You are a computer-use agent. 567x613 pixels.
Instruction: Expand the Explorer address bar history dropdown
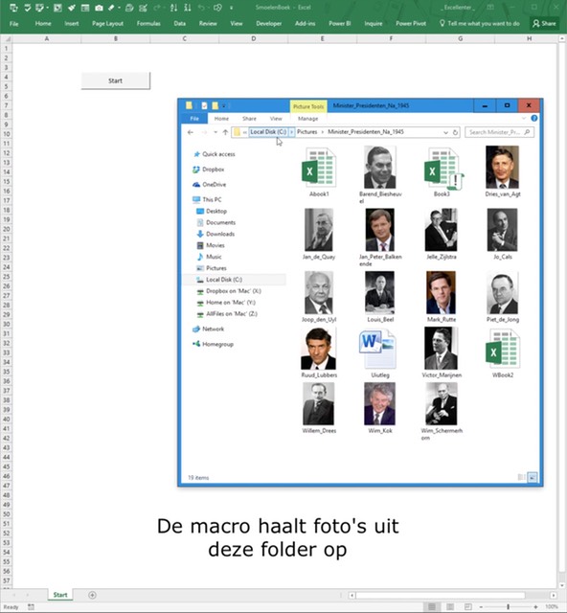pos(445,132)
